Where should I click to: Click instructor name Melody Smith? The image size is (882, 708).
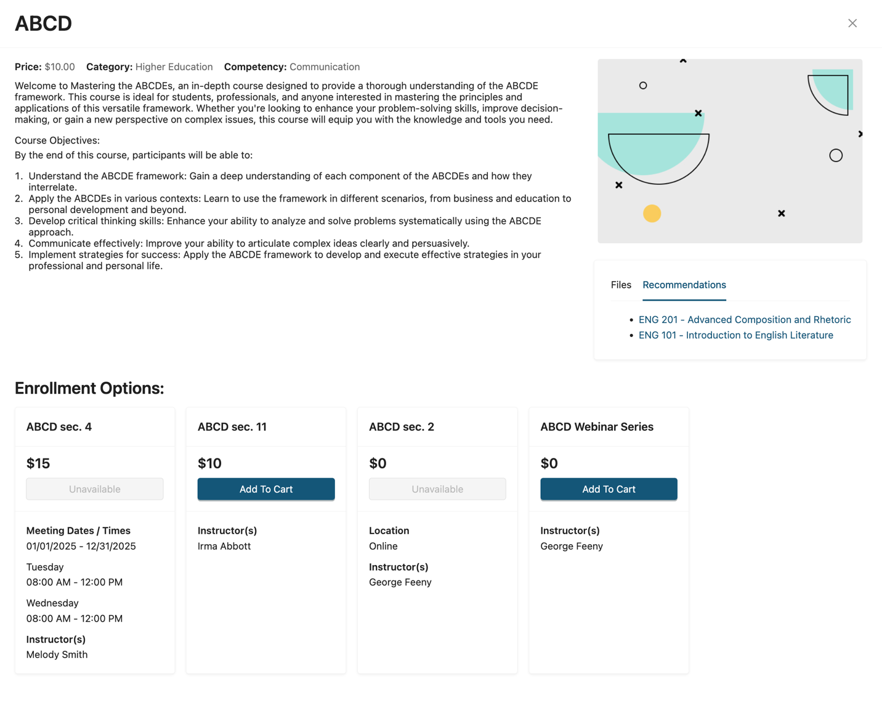click(57, 654)
